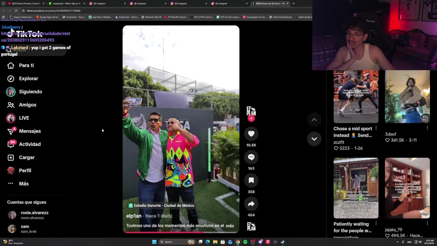The width and height of the screenshot is (437, 246).
Task: Open the SongTrivia2 bookmark
Action: pos(74,17)
